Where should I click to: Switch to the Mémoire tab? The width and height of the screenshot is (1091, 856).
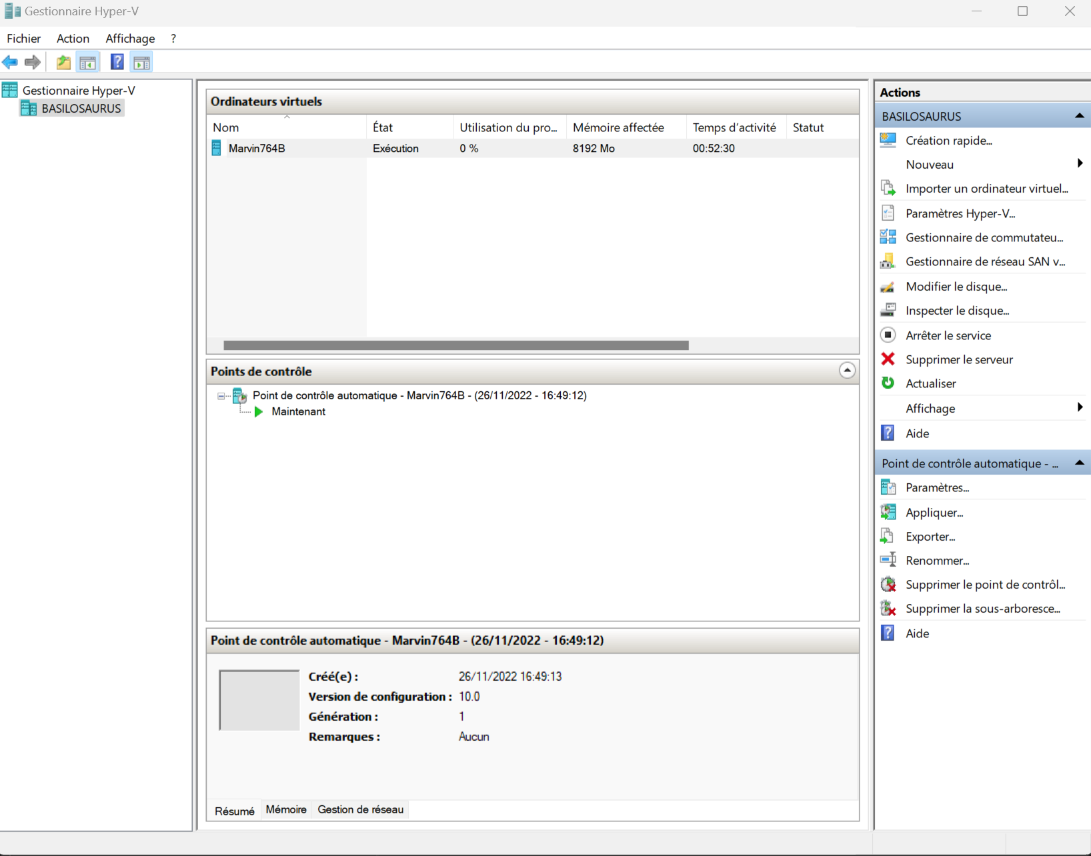coord(286,809)
